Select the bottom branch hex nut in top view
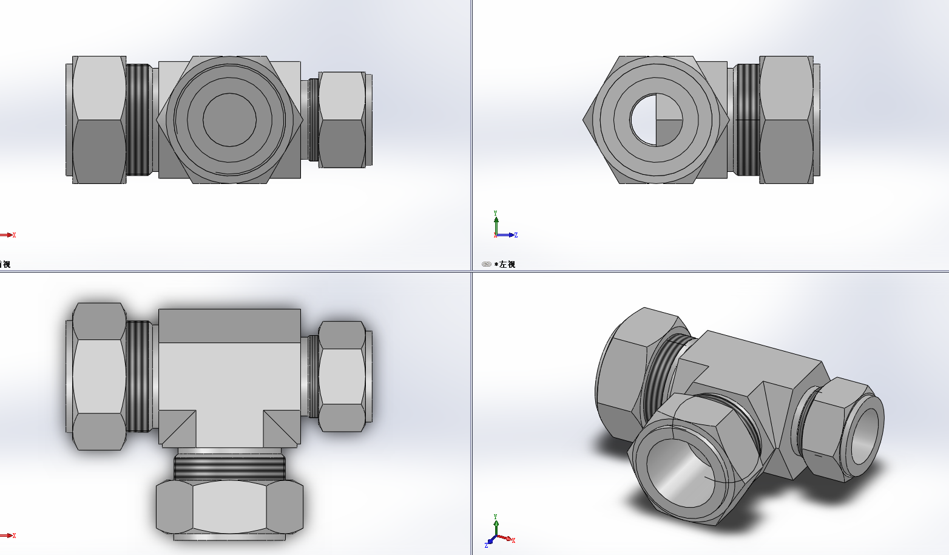Screen dimensions: 949x555 (x=229, y=507)
